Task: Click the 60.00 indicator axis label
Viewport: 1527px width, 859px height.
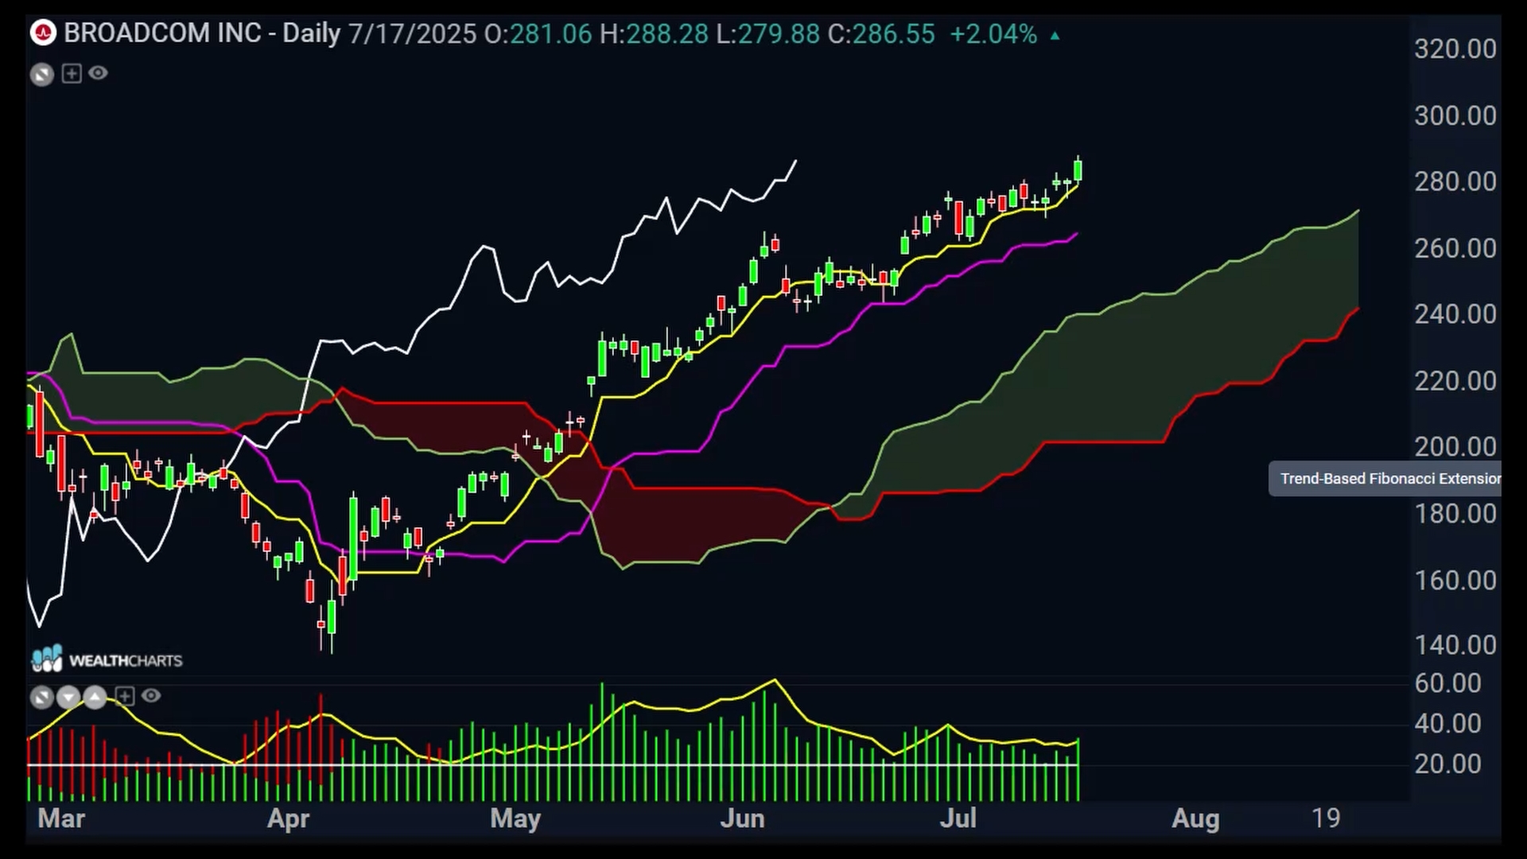Action: click(1447, 683)
